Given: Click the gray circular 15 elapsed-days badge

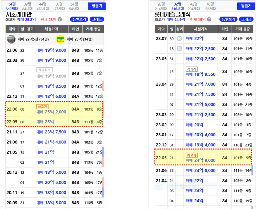Looking at the screenshot, I should [x=179, y=49].
